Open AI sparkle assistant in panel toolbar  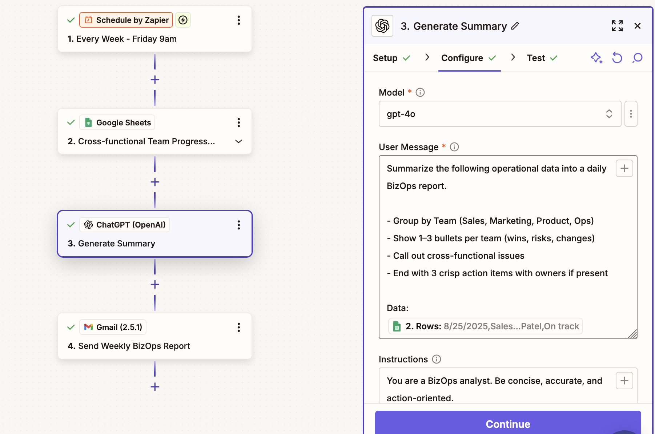click(x=596, y=58)
